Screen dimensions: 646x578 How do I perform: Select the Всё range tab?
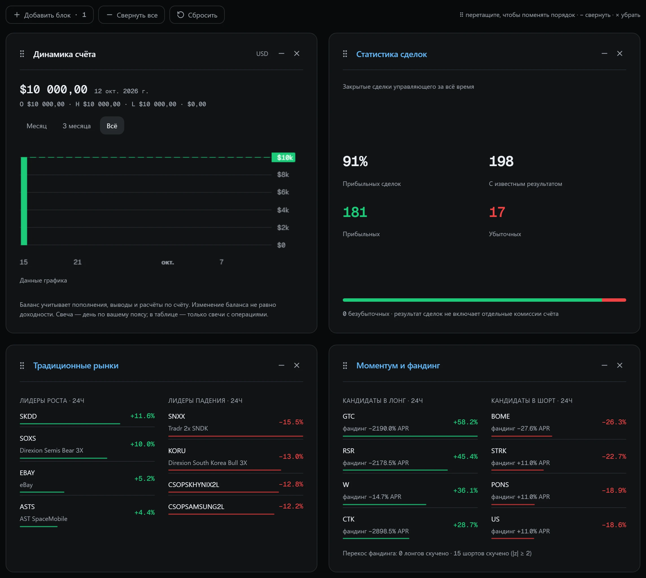(112, 126)
